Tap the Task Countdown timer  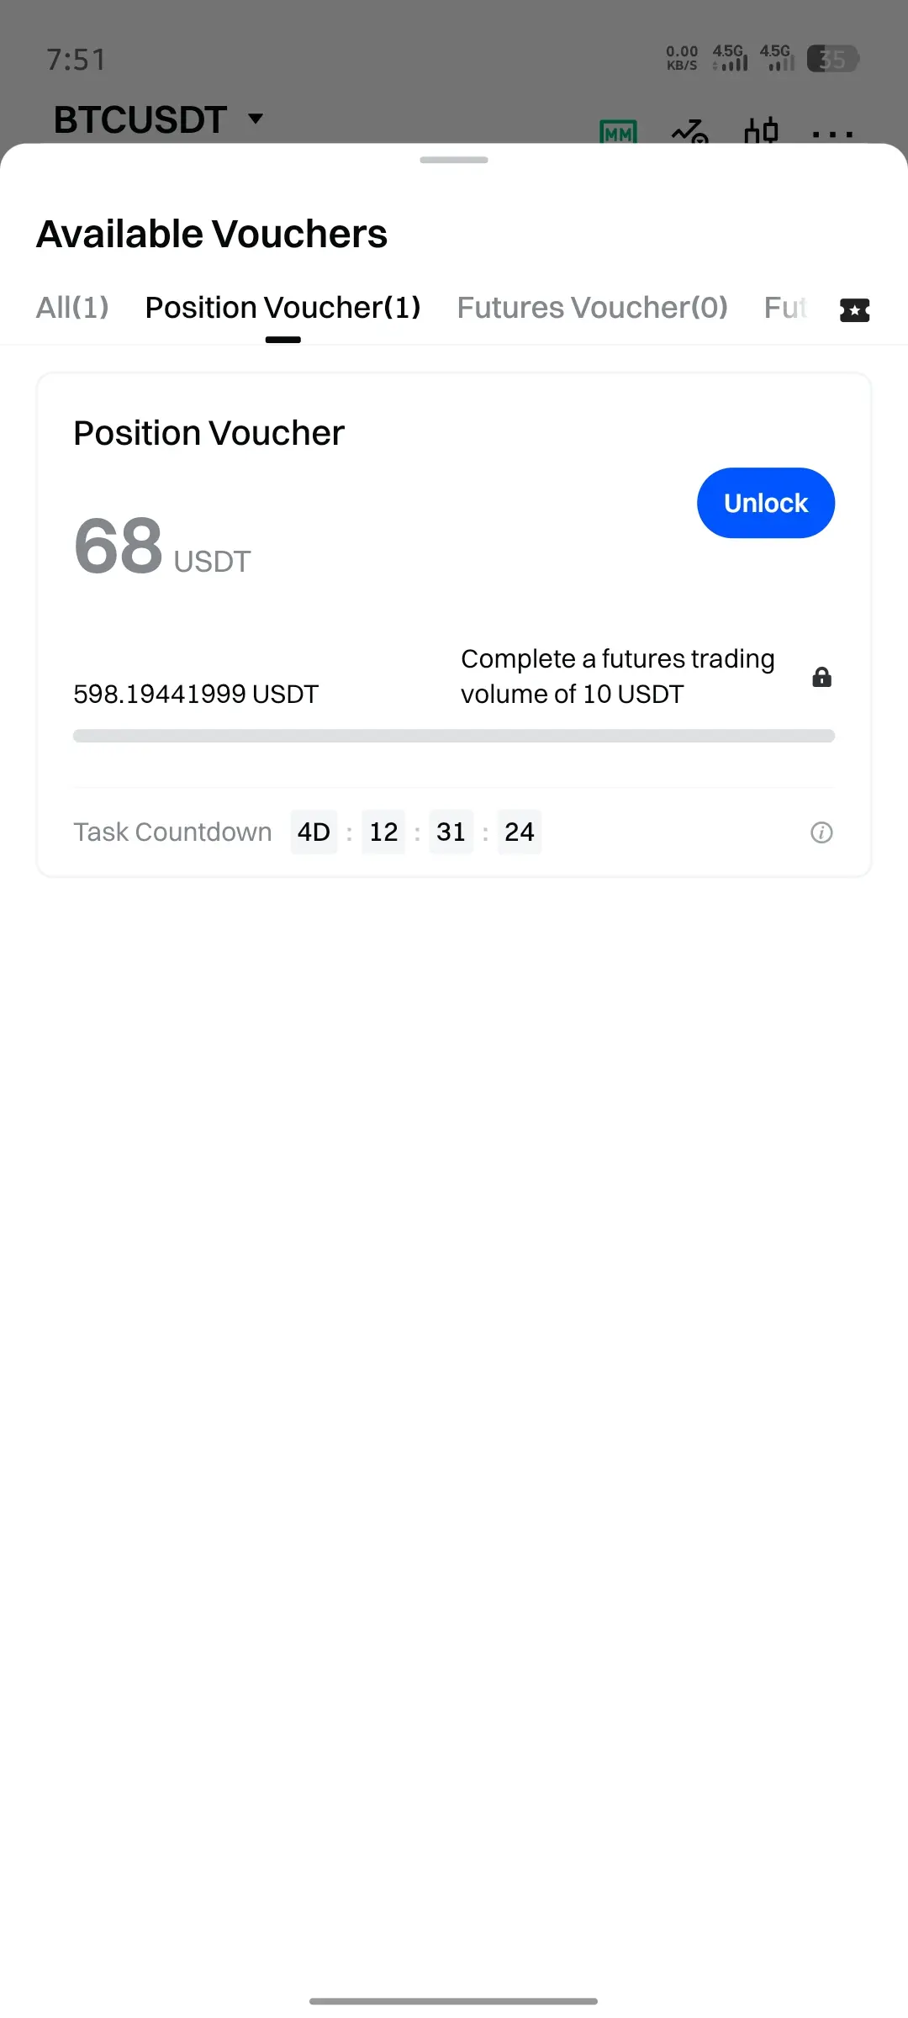pyautogui.click(x=416, y=832)
